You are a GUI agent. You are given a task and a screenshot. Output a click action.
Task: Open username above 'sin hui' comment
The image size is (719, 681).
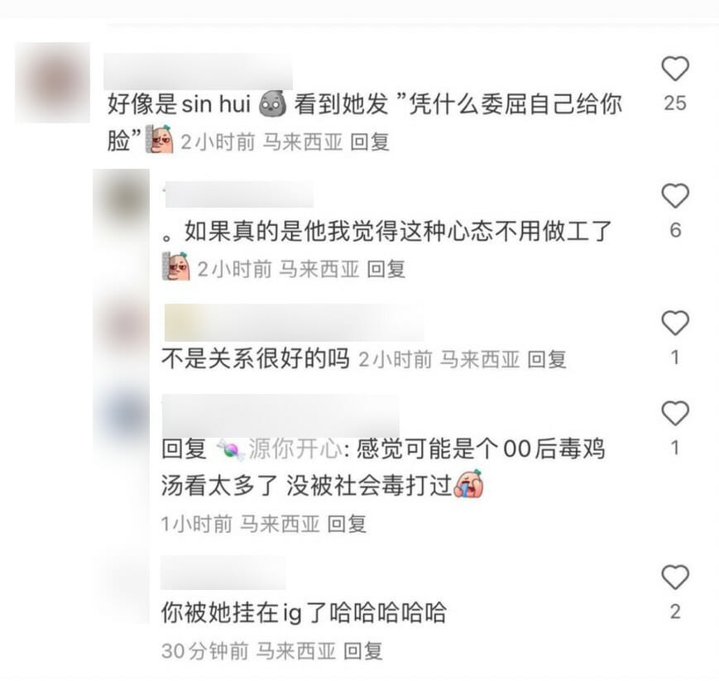point(198,71)
